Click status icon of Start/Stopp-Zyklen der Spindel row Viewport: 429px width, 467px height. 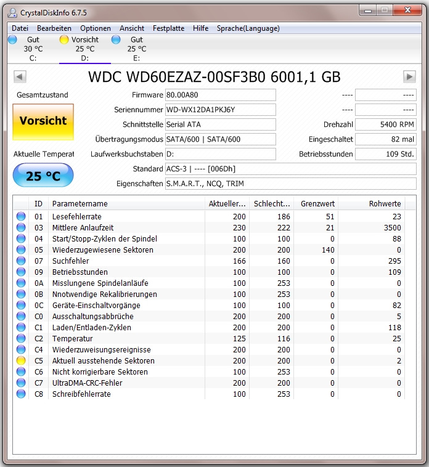pyautogui.click(x=21, y=238)
